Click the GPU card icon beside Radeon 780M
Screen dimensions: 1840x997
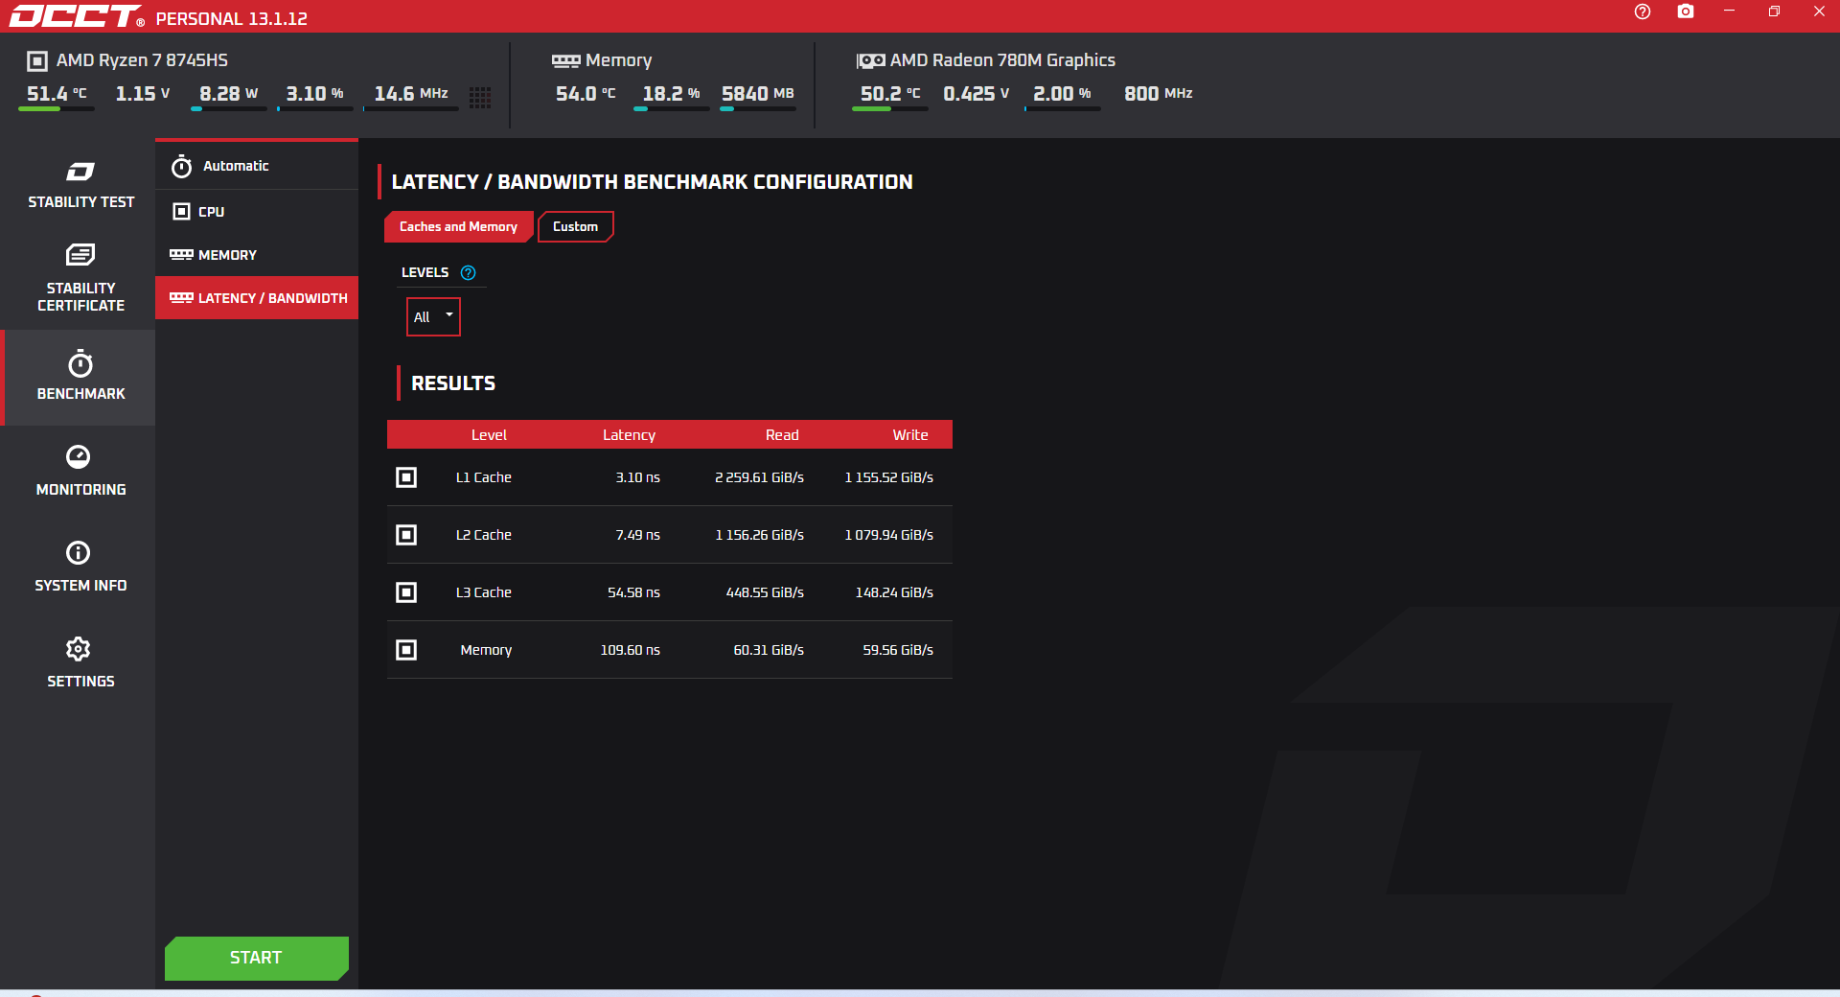point(870,61)
